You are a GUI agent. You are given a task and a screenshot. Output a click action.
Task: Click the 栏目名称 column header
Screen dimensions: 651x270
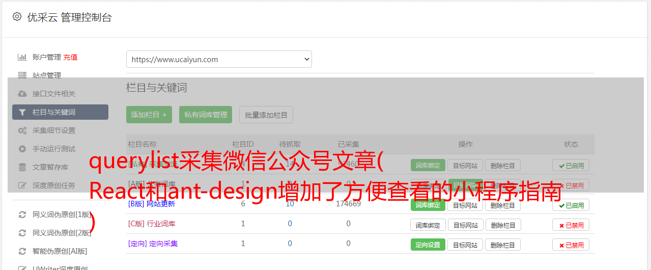point(143,144)
